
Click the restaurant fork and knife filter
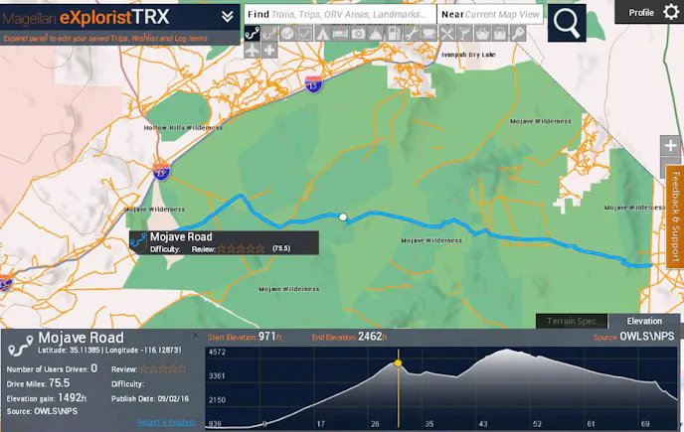point(447,33)
